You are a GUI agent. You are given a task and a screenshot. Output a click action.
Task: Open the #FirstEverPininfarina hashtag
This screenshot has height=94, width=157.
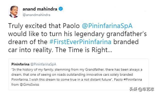(80, 42)
